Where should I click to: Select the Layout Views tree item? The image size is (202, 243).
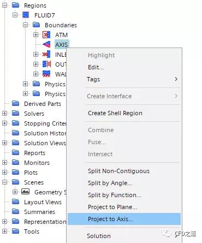point(43,202)
